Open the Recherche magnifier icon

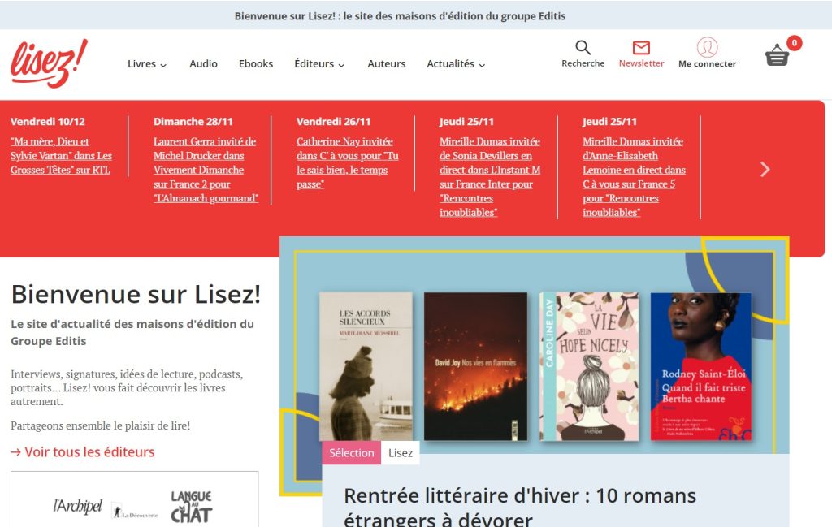583,48
